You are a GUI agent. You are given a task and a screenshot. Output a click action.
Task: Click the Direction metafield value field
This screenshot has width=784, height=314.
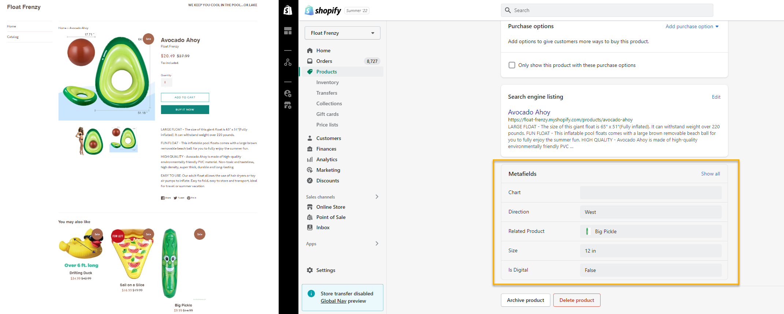(x=650, y=212)
